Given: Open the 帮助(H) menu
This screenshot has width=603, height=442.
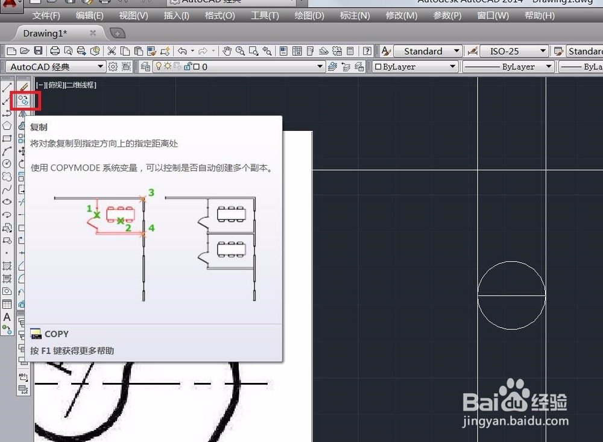Looking at the screenshot, I should tap(540, 16).
